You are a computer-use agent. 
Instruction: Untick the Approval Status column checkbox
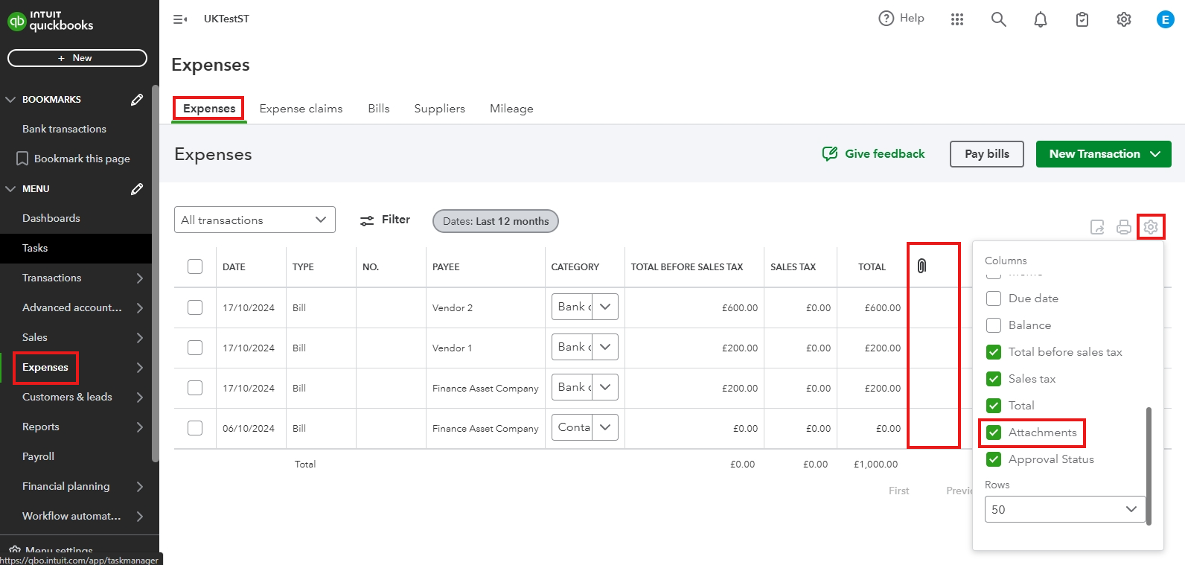point(994,459)
